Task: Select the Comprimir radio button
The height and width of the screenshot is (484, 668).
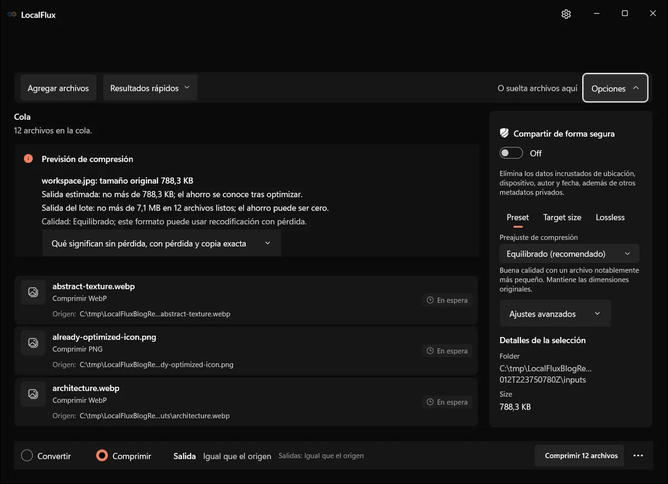Action: [102, 456]
